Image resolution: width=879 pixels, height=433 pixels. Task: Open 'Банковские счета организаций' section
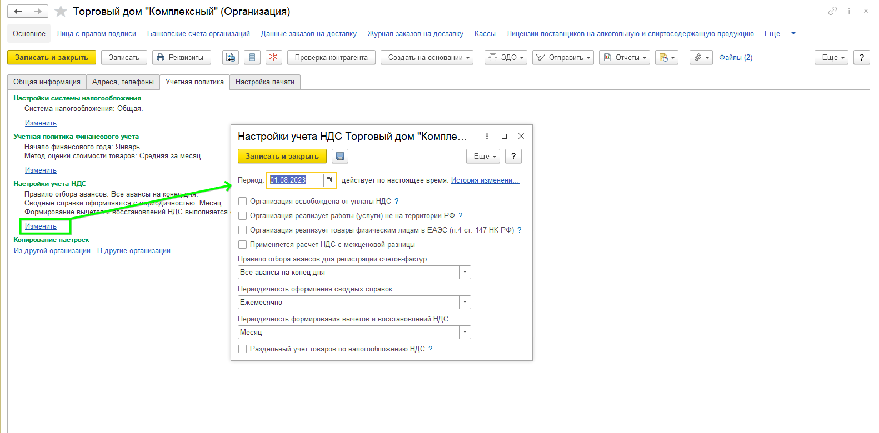pyautogui.click(x=198, y=33)
